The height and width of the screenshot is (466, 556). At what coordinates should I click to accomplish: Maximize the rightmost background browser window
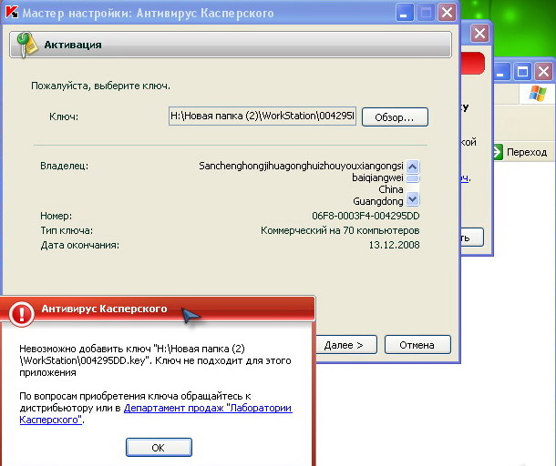tap(523, 70)
